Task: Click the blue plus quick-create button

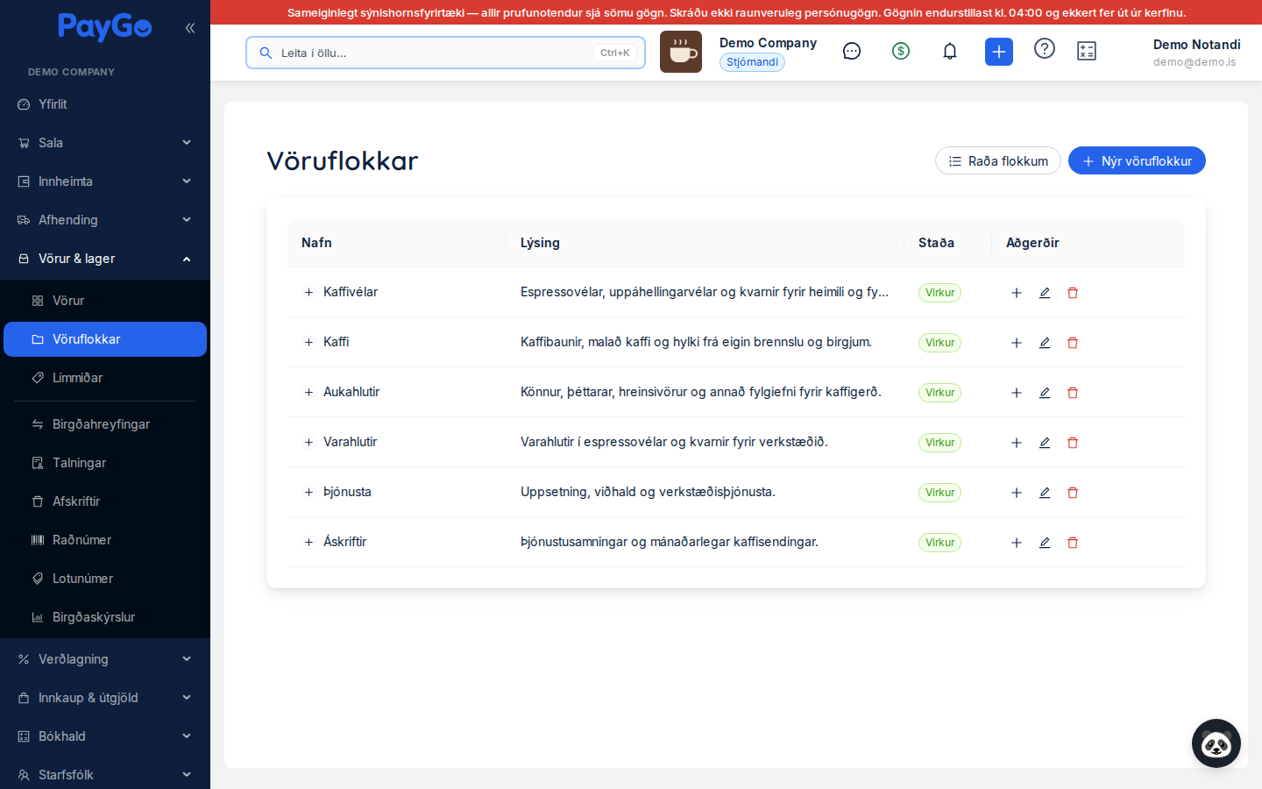Action: (999, 52)
